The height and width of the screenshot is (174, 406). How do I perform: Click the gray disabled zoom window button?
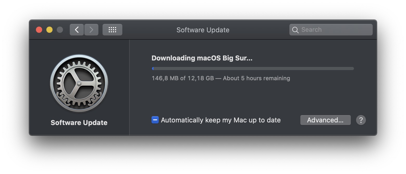[60, 30]
